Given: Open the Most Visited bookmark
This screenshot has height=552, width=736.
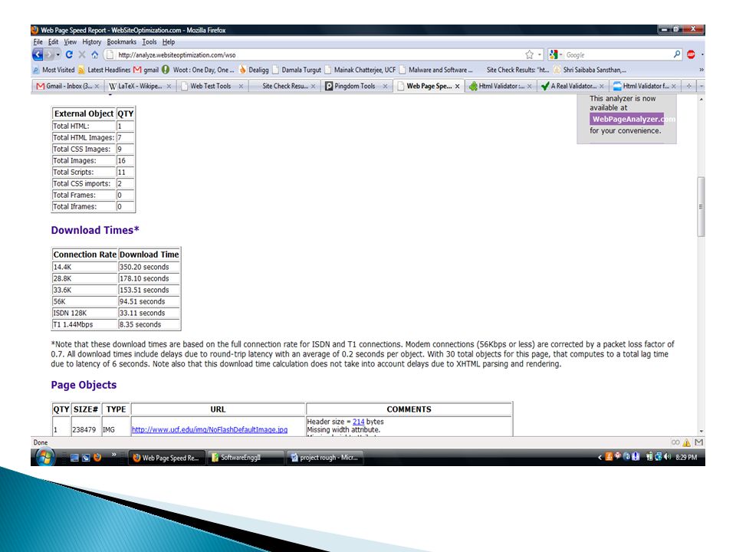Looking at the screenshot, I should click(x=54, y=70).
